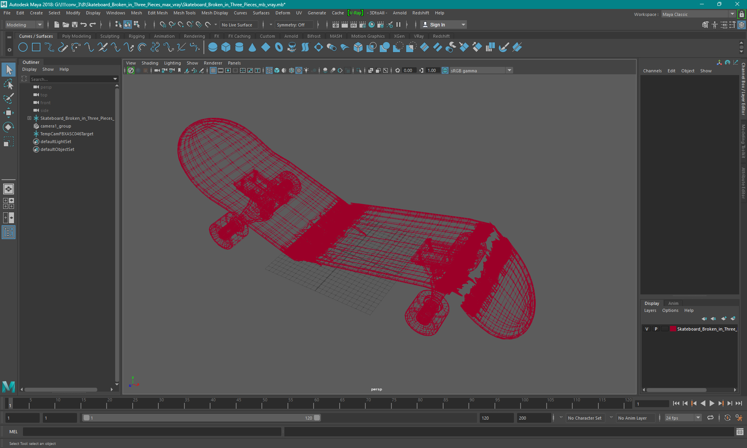This screenshot has height=448, width=747.
Task: Toggle P column for Skateboard layer
Action: tap(656, 329)
